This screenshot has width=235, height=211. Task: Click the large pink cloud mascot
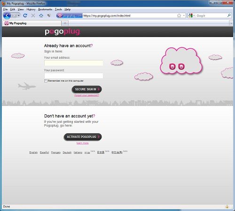point(181,60)
